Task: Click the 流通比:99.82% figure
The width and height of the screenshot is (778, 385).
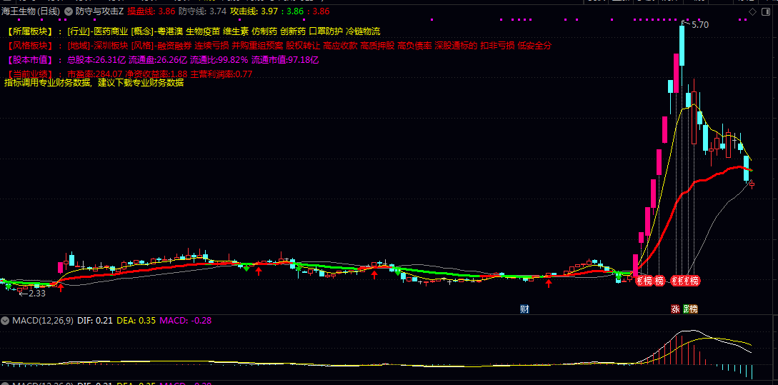Action: pyautogui.click(x=219, y=60)
